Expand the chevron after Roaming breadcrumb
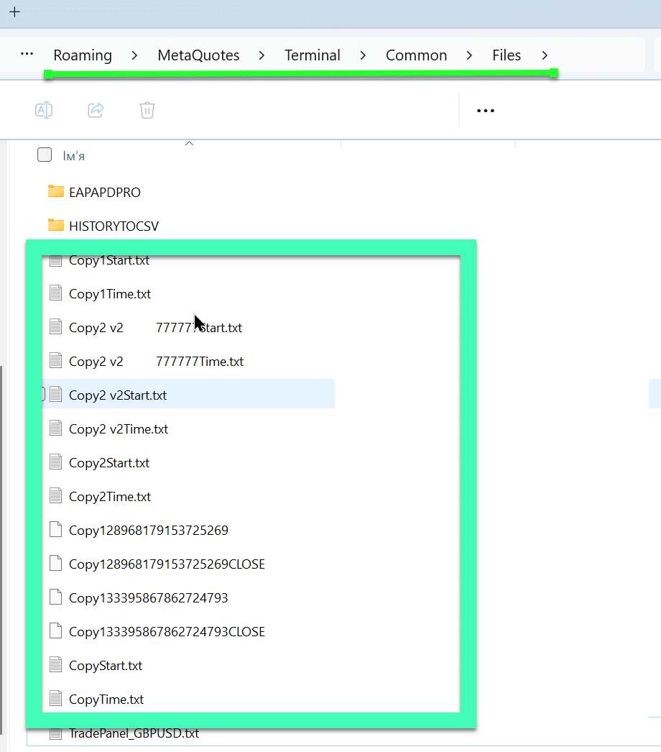This screenshot has height=752, width=661. point(134,55)
